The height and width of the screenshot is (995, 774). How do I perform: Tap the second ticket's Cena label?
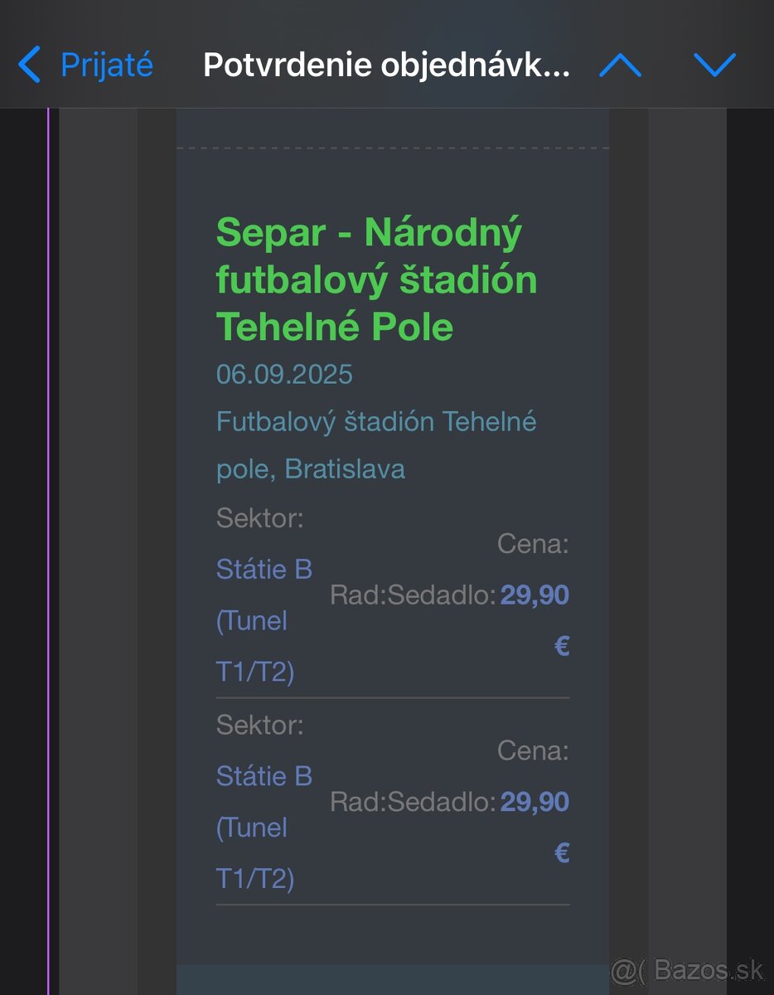point(533,751)
